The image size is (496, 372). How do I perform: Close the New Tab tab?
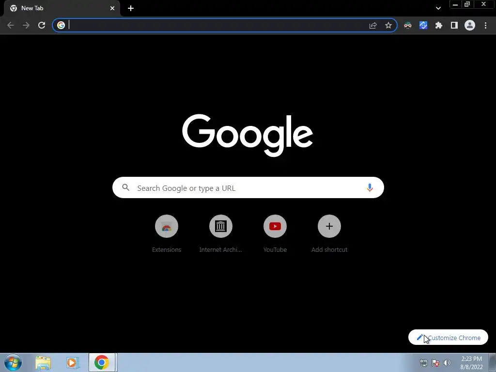coord(112,8)
